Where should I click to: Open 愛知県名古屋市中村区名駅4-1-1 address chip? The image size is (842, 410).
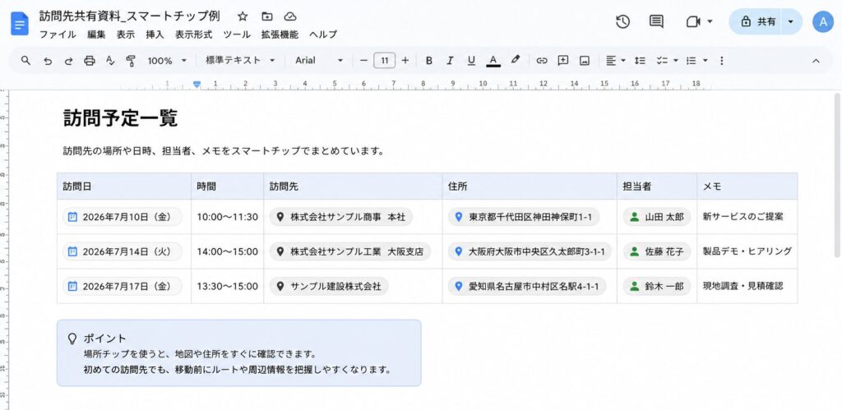point(527,286)
